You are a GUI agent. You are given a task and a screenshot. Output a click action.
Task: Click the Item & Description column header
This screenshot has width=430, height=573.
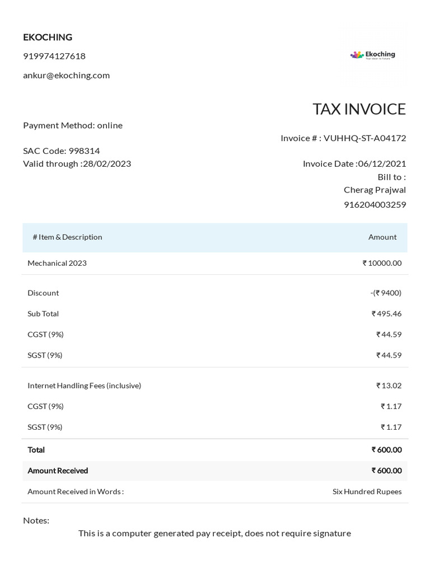coord(68,237)
